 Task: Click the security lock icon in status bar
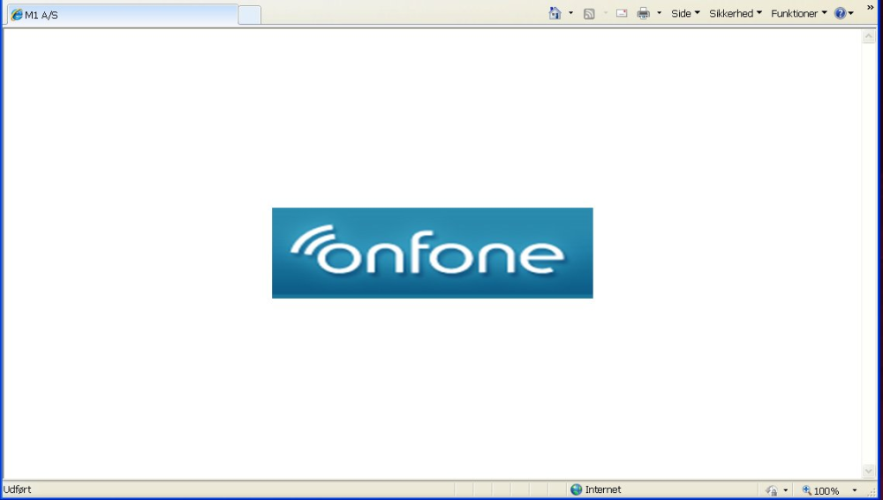pyautogui.click(x=772, y=490)
